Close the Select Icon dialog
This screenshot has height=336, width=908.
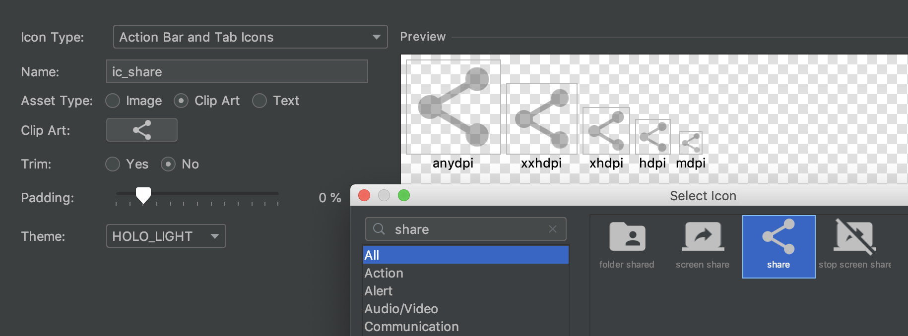364,195
